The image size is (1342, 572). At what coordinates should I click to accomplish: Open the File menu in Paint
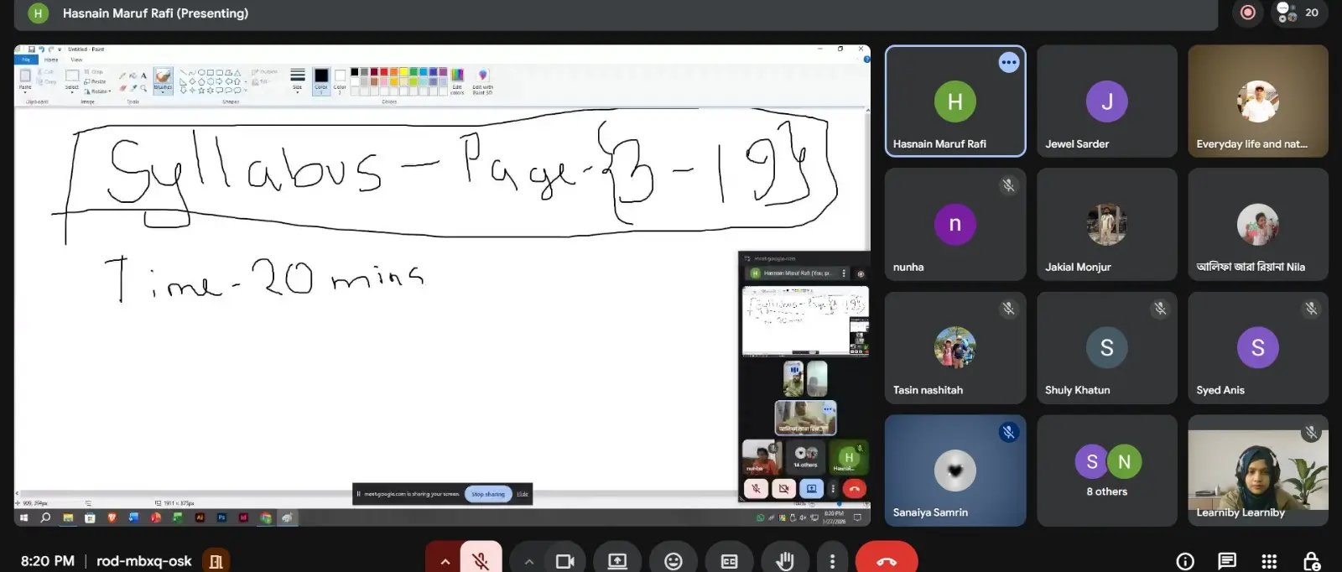click(x=25, y=60)
